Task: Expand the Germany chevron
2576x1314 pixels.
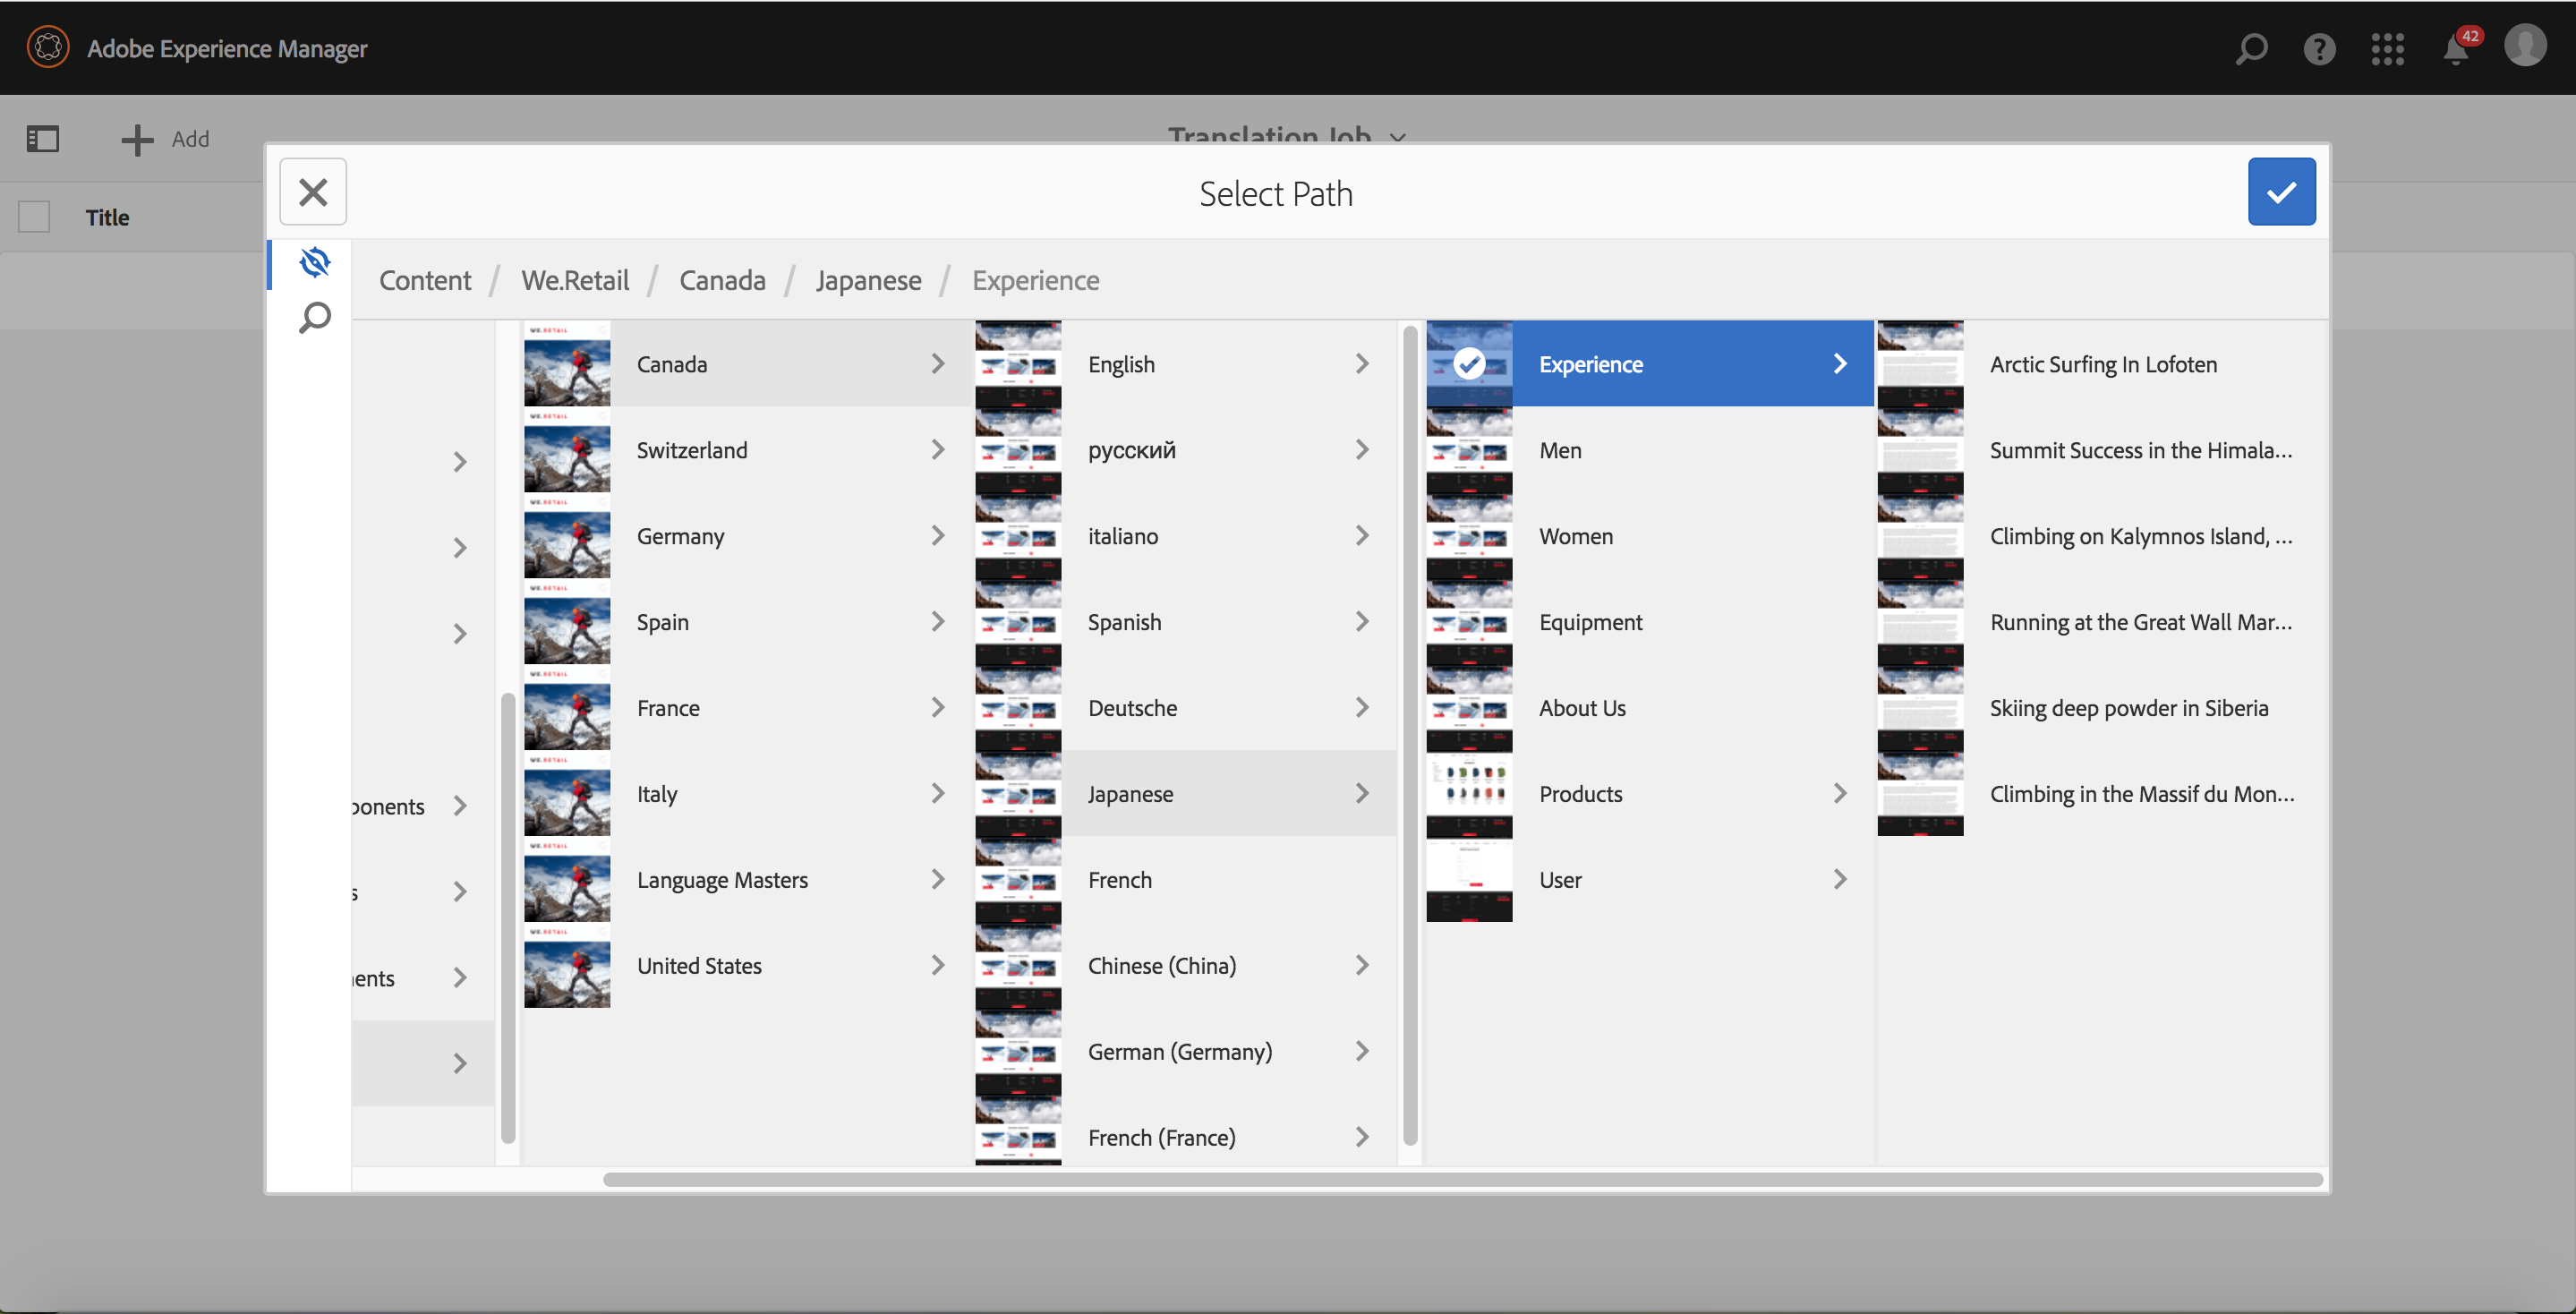Action: pos(937,535)
